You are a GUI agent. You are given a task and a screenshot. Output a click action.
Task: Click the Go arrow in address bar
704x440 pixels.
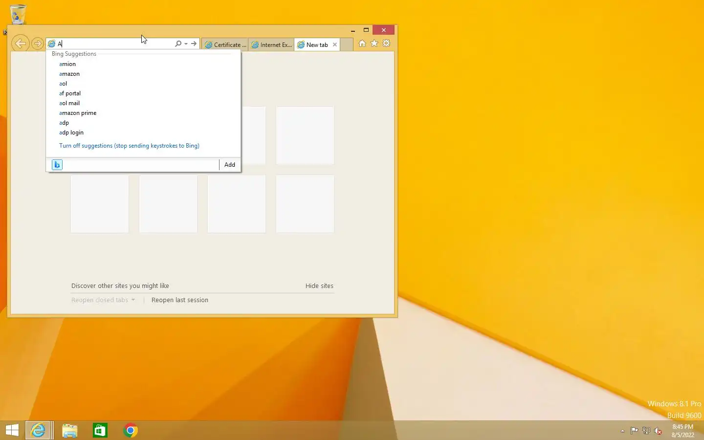[x=194, y=44]
